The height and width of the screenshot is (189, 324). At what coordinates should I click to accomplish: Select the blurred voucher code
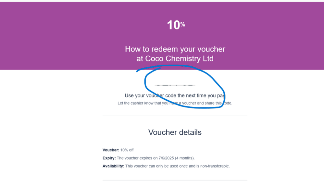coord(175,85)
